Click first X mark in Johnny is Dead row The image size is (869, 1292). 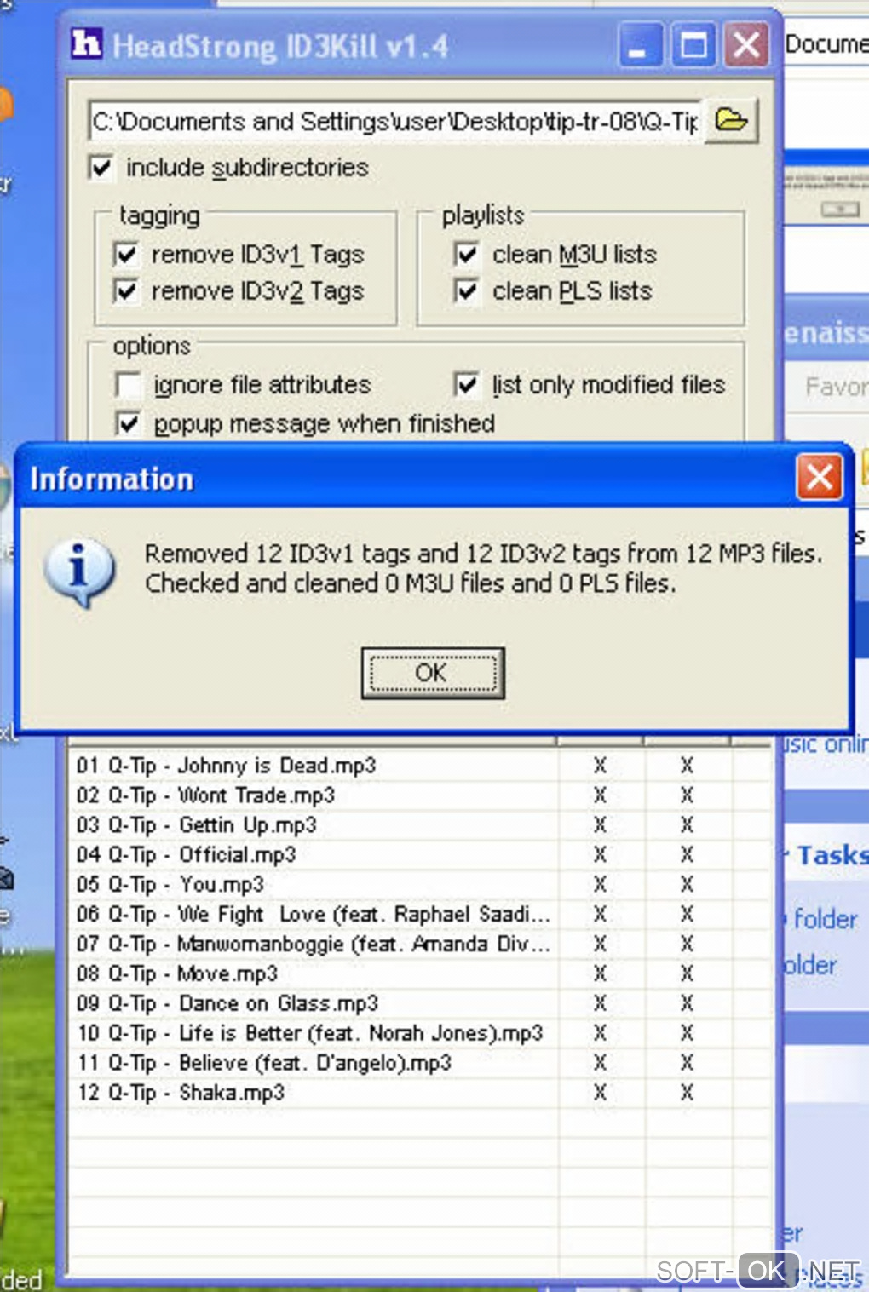(600, 766)
